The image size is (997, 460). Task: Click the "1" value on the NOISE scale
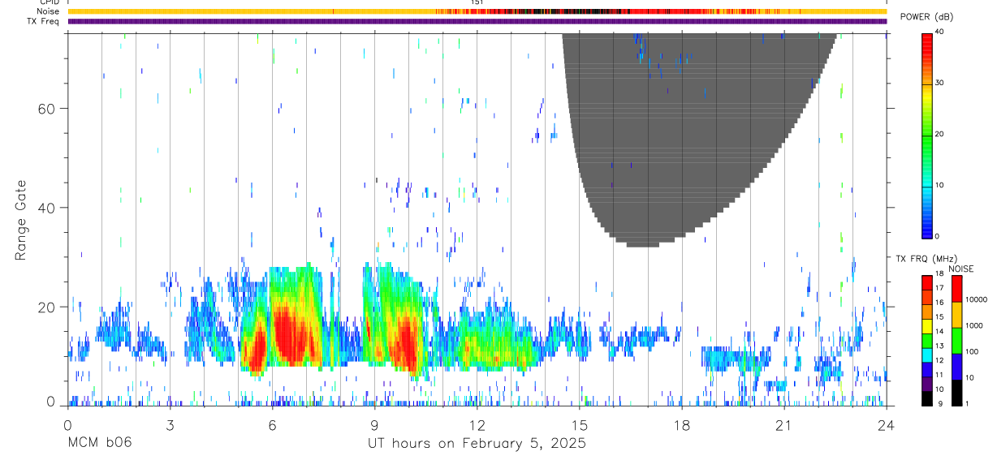967,403
